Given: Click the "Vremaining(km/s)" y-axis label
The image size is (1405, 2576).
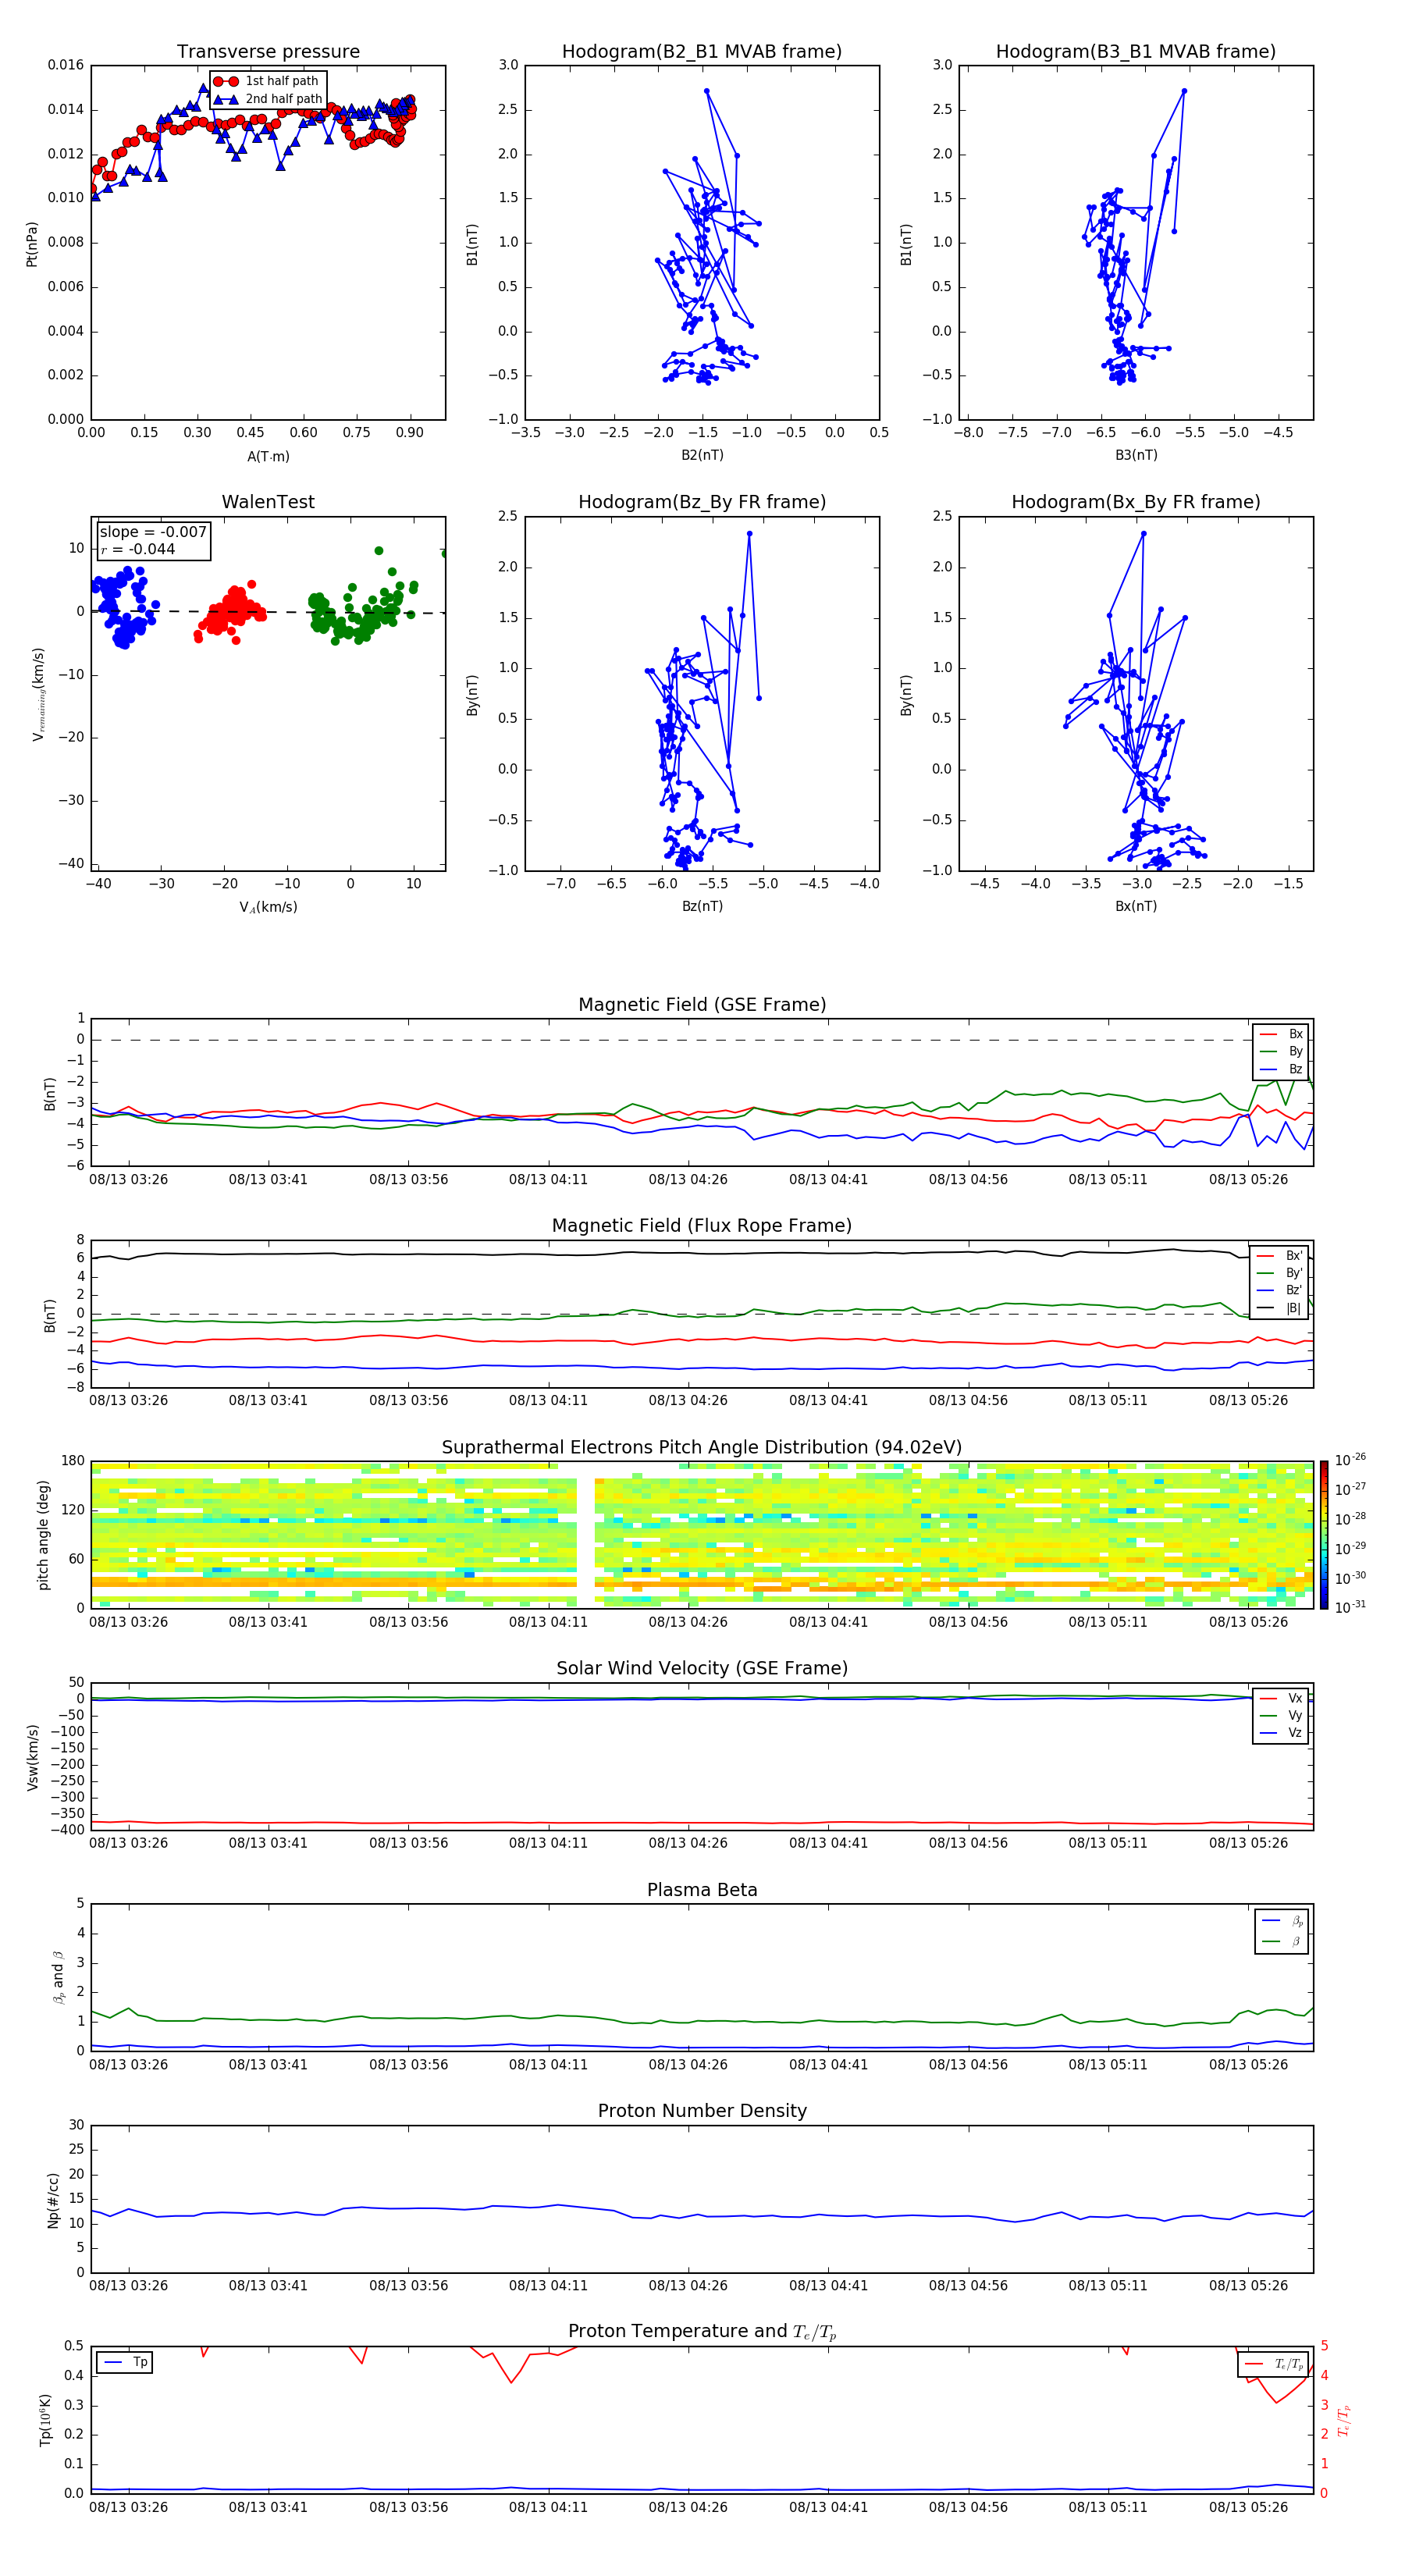Looking at the screenshot, I should [x=39, y=694].
